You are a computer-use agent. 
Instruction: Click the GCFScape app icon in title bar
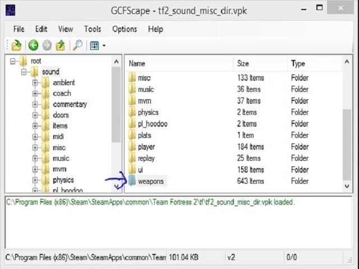pos(10,10)
